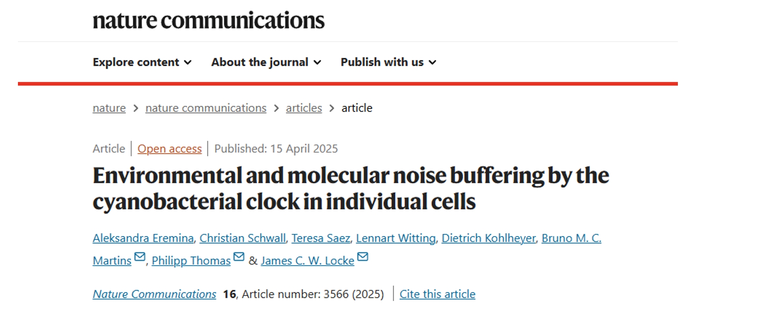Click the Philipp Thomas author name

click(191, 261)
